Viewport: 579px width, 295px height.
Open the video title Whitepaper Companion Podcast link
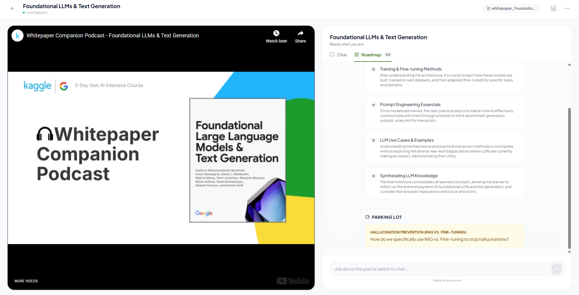pyautogui.click(x=113, y=36)
